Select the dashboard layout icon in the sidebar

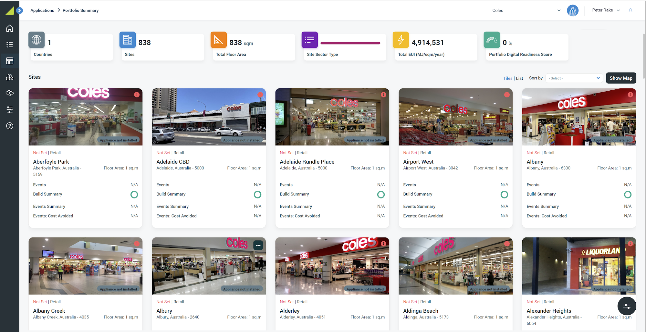10,61
